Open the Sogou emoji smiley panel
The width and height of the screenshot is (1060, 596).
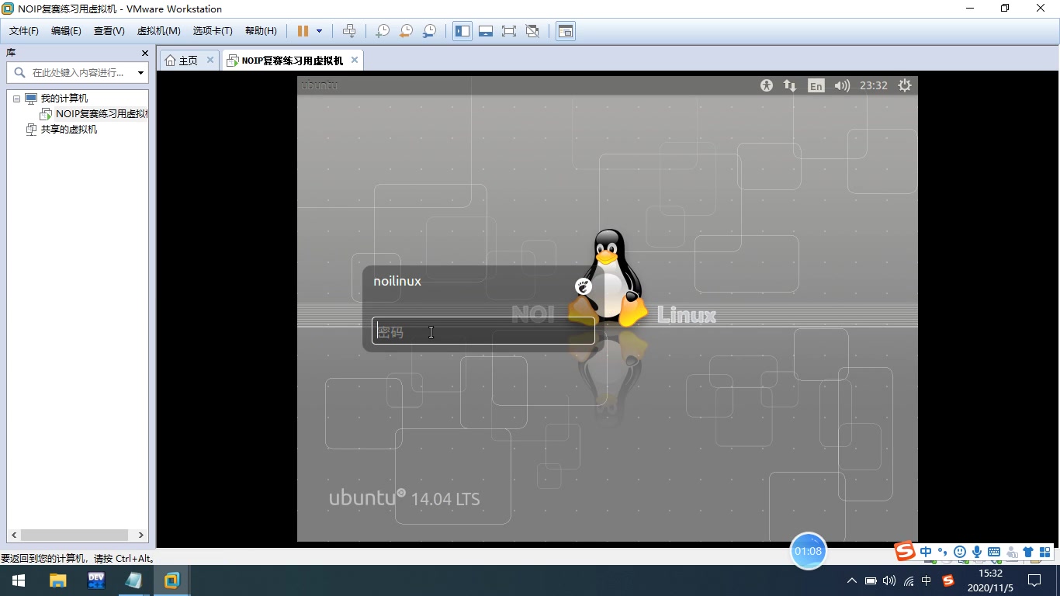pyautogui.click(x=960, y=552)
